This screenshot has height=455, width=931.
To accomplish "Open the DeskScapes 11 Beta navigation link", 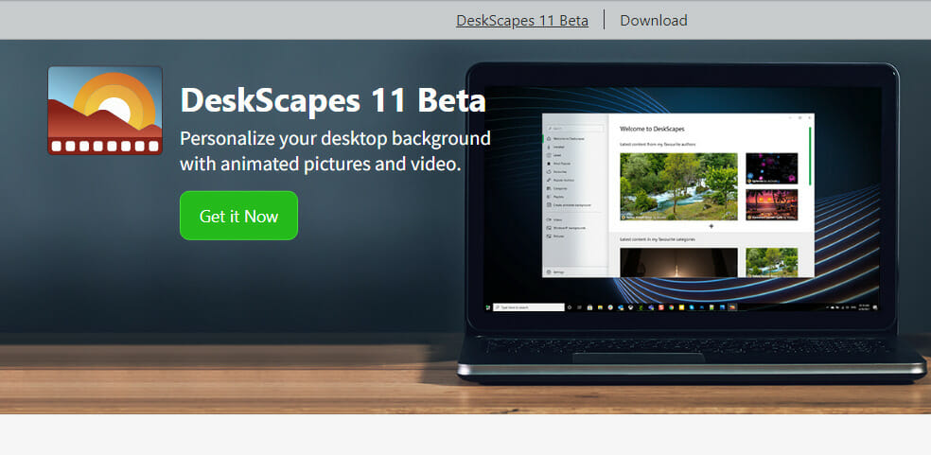I will tap(522, 21).
